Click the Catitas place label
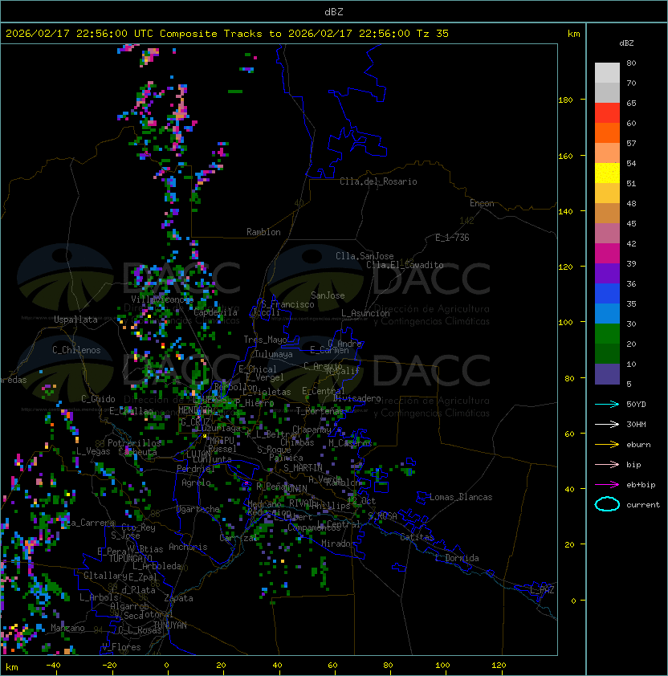The width and height of the screenshot is (668, 676). 417,537
